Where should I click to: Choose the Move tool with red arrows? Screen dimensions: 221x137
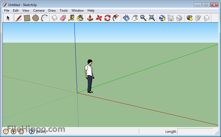click(99, 18)
